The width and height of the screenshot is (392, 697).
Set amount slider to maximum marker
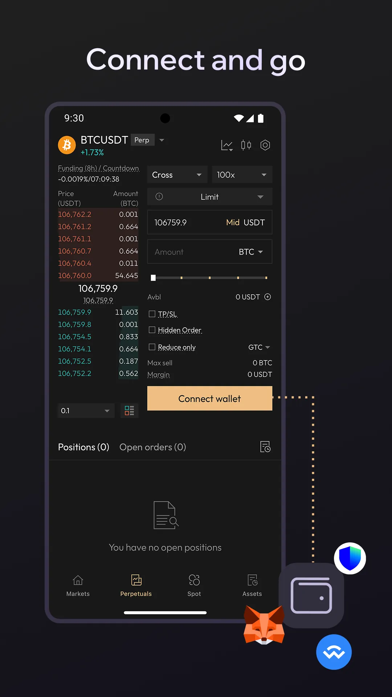pyautogui.click(x=266, y=278)
